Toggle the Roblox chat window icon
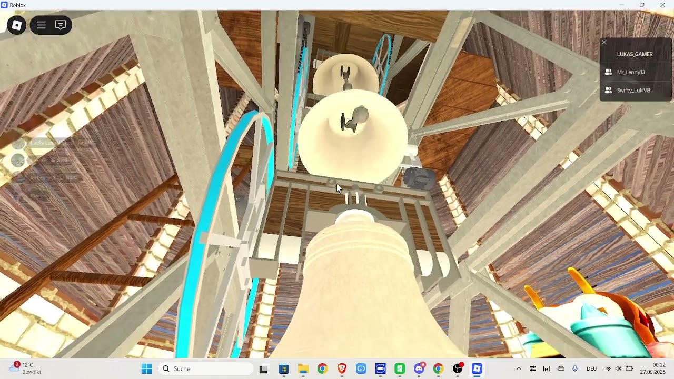Screen dimensions: 674x379 click(61, 25)
